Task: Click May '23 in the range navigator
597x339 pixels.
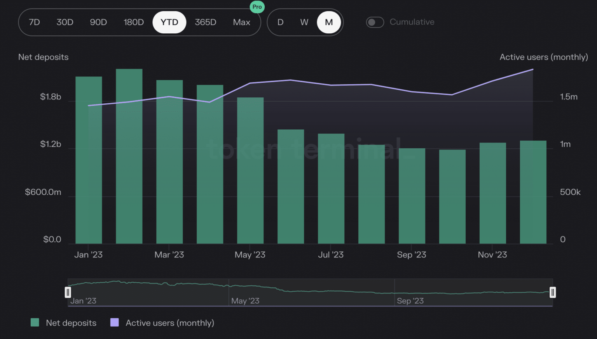Action: coord(245,301)
